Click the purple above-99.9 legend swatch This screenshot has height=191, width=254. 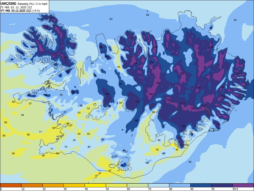[243, 185]
